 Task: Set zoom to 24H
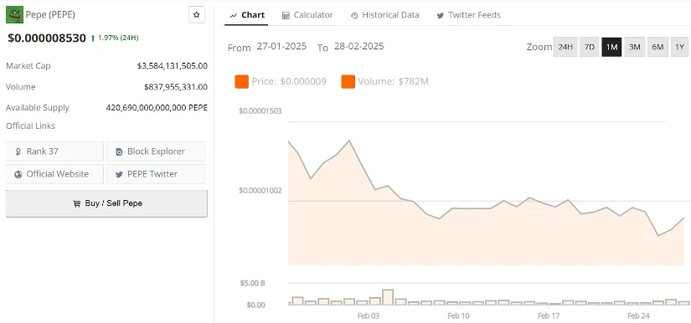(x=565, y=47)
